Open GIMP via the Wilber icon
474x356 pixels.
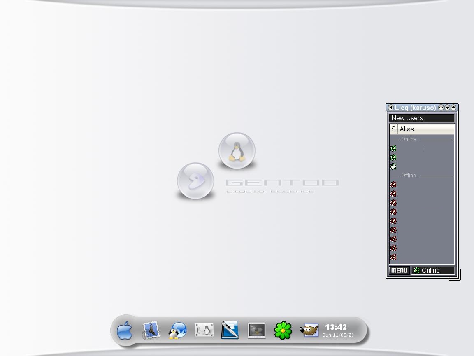point(309,330)
